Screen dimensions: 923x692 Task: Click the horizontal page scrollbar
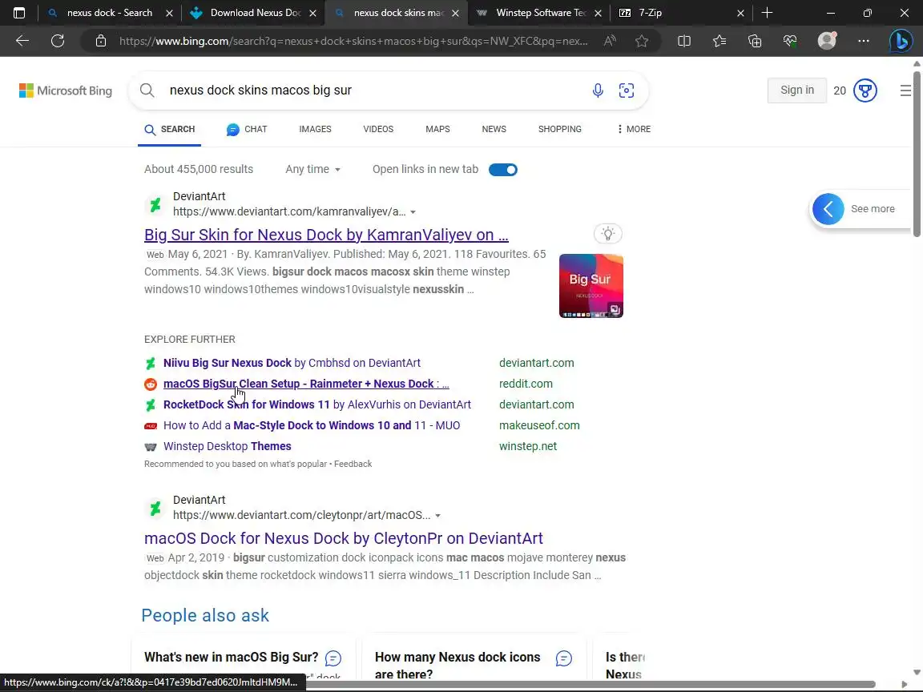589,684
